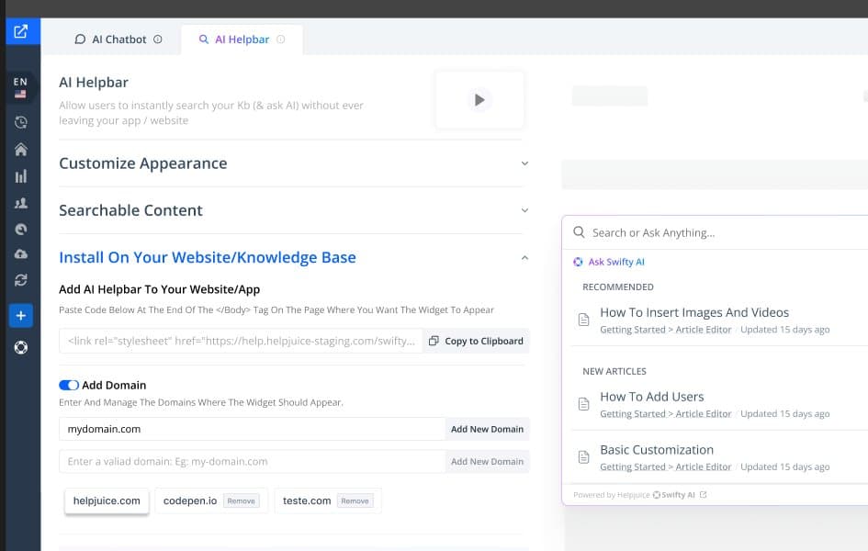Click info icon next to AI Helpbar

[281, 39]
